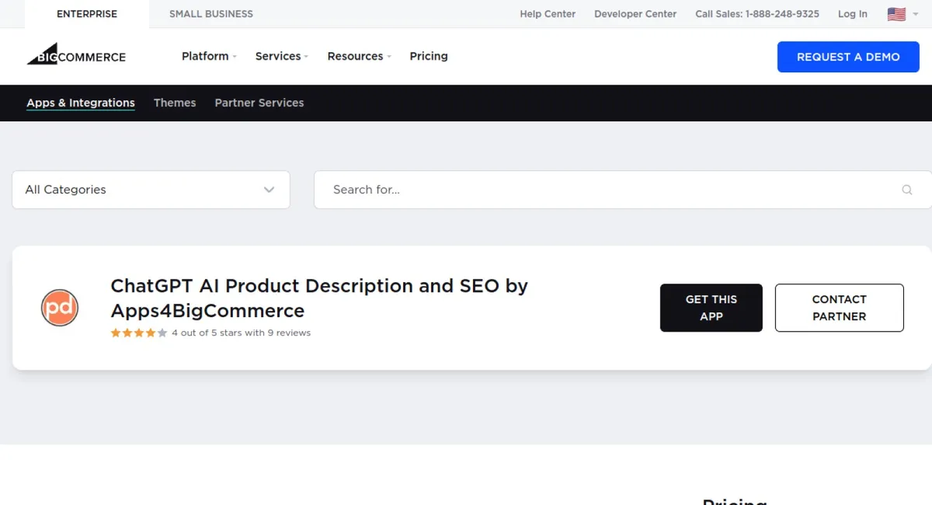Select the fourth star in the app rating
The height and width of the screenshot is (505, 932).
pos(150,333)
